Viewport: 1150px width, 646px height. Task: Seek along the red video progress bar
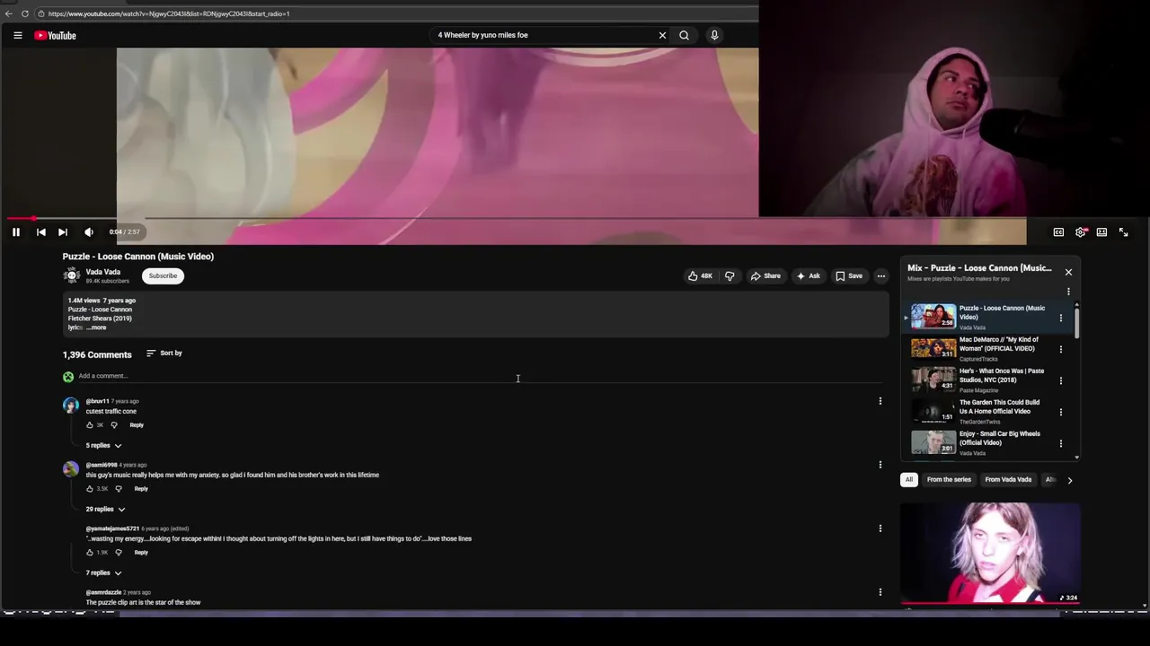tap(517, 218)
